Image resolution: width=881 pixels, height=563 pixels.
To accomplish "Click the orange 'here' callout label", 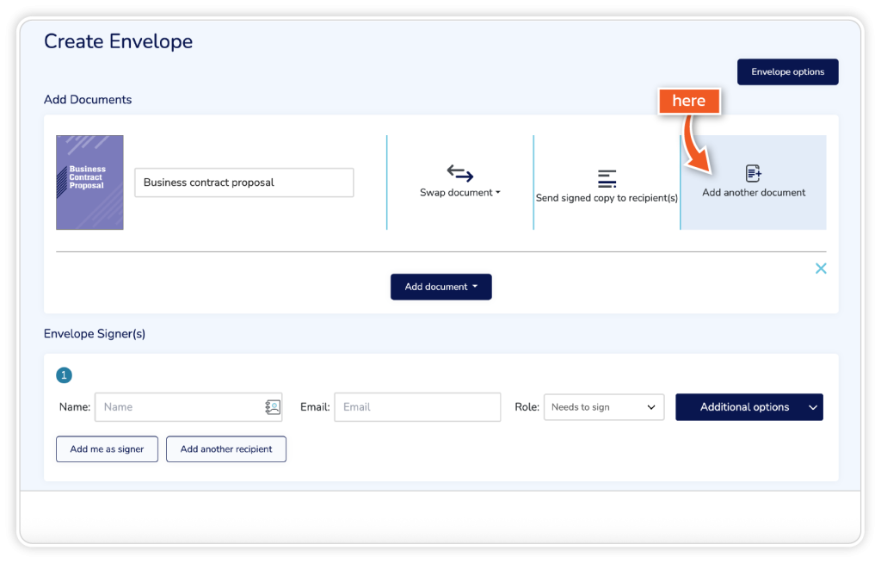I will 688,101.
